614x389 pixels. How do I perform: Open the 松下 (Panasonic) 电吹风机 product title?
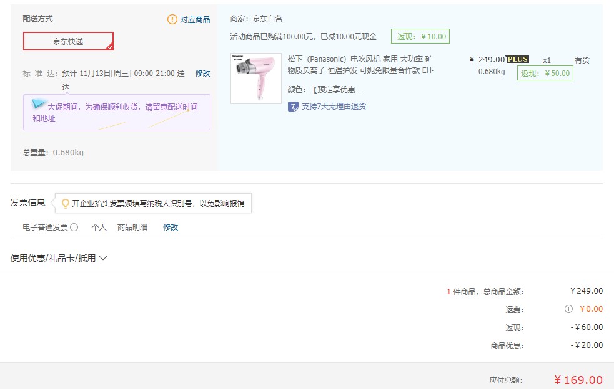[360, 64]
